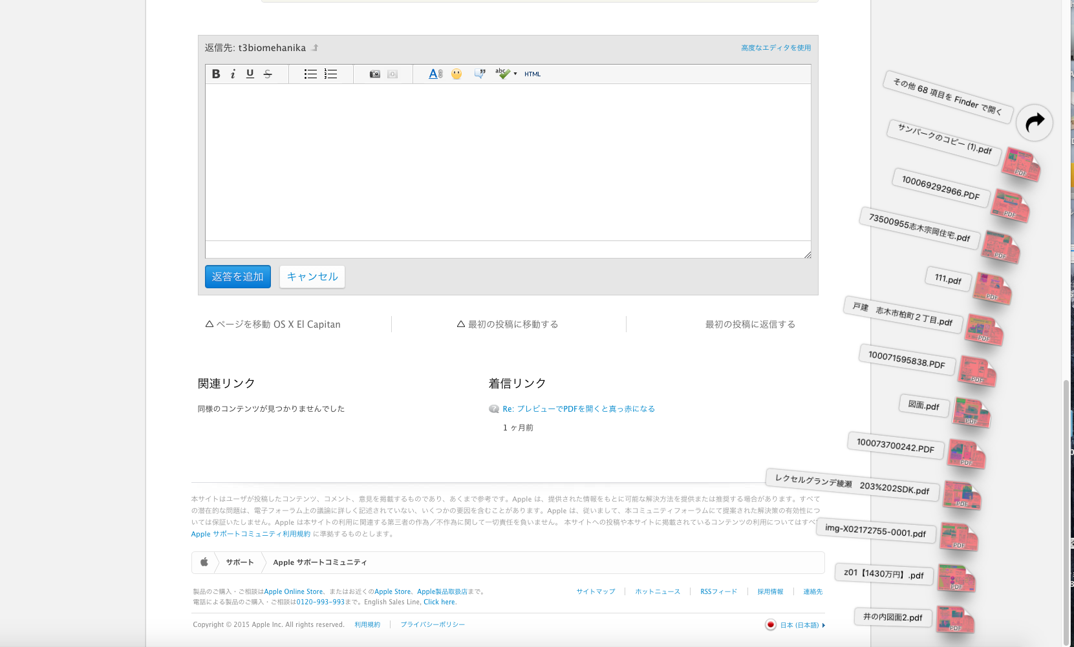Open the Apple製品取扱店 link
The width and height of the screenshot is (1074, 647).
(442, 591)
